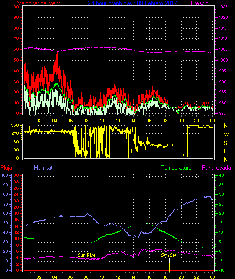This screenshot has height=279, width=235.
Task: Click the 'W' compass letter
Action: (226, 134)
